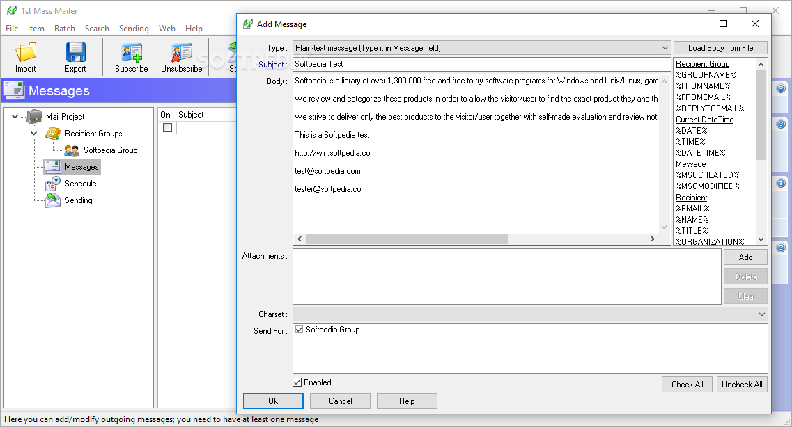Insert the %TITLE% macro
This screenshot has width=792, height=427.
point(692,230)
